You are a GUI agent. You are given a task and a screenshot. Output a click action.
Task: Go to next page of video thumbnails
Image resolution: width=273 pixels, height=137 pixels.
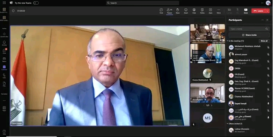(x=212, y=105)
